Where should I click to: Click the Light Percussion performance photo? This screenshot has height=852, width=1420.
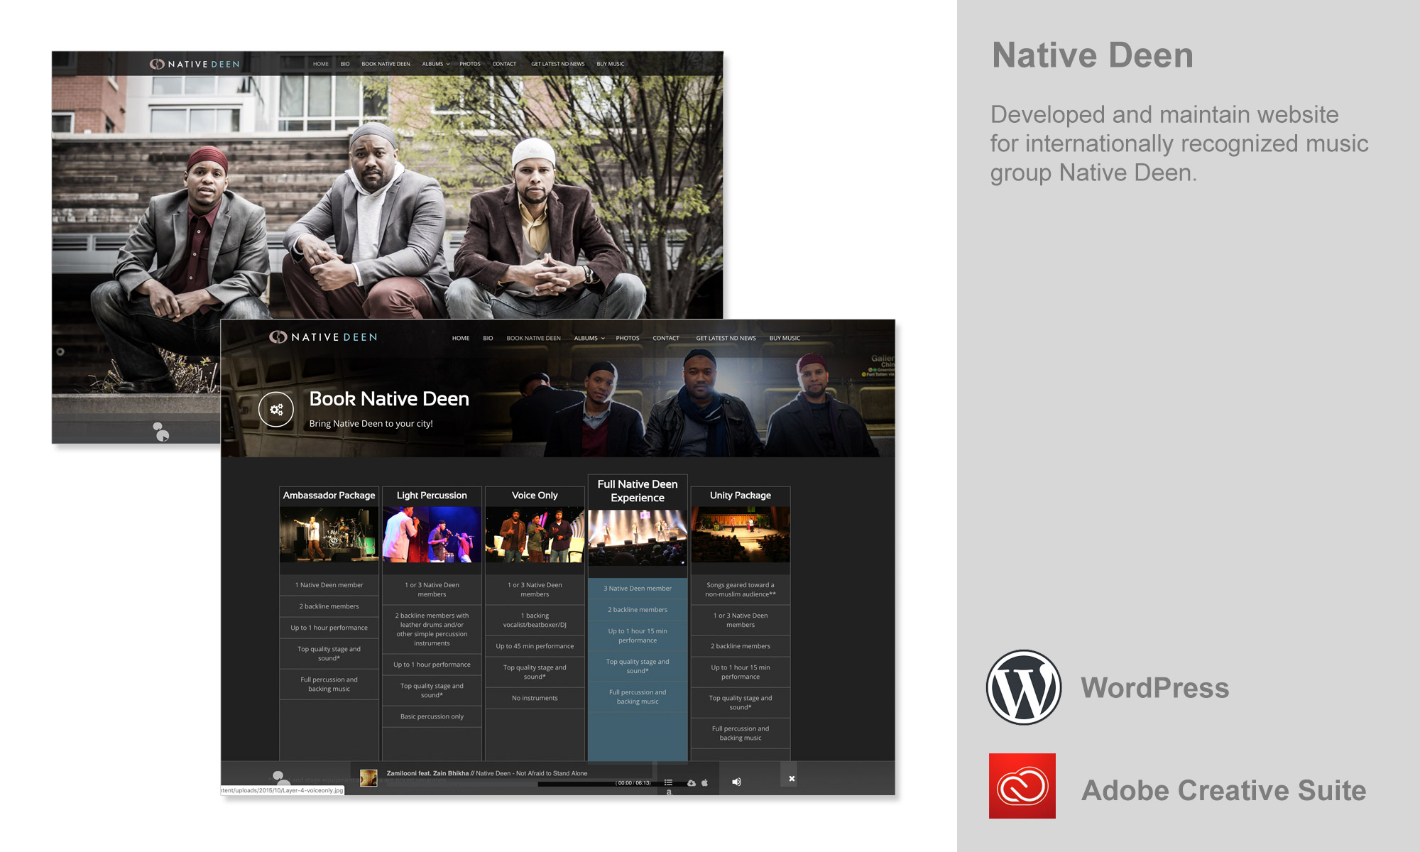pyautogui.click(x=432, y=535)
